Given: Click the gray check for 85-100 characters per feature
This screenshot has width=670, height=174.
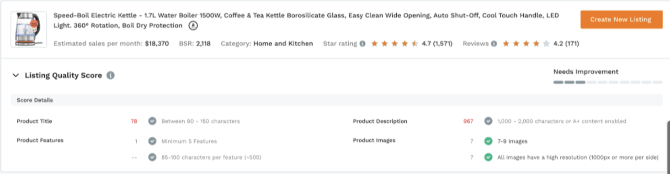Looking at the screenshot, I should [x=152, y=157].
